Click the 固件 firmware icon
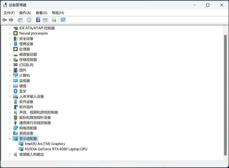This screenshot has height=168, width=229. click(x=16, y=70)
